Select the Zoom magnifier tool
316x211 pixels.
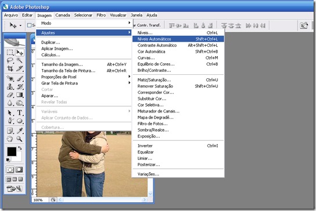tap(20, 139)
